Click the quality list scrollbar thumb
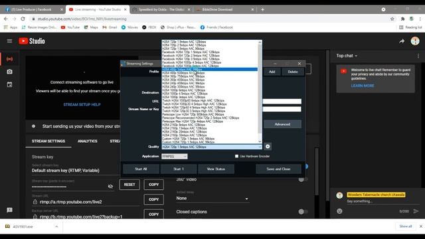The height and width of the screenshot is (239, 425). (x=260, y=90)
